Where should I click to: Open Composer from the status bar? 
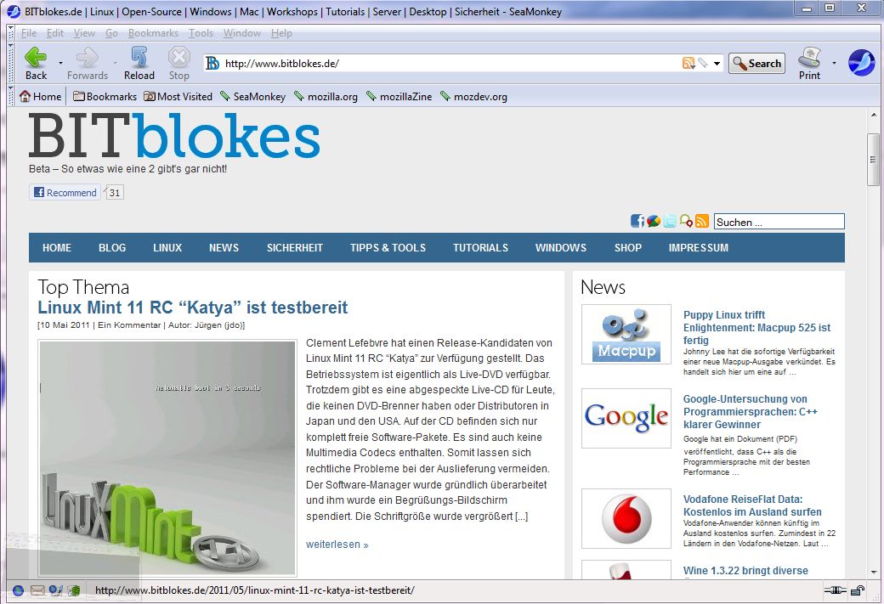click(56, 590)
